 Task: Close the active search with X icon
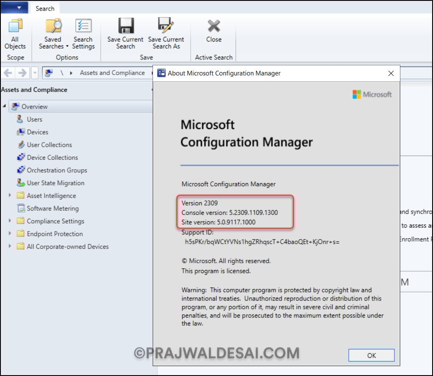214,26
